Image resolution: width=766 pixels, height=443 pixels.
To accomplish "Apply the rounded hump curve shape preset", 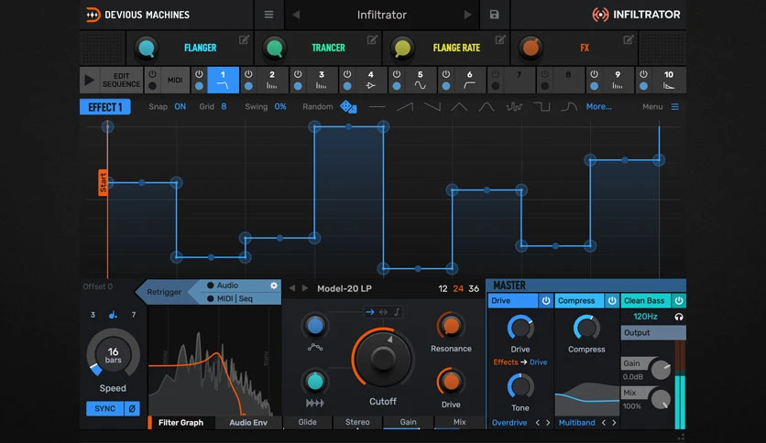I will (487, 106).
